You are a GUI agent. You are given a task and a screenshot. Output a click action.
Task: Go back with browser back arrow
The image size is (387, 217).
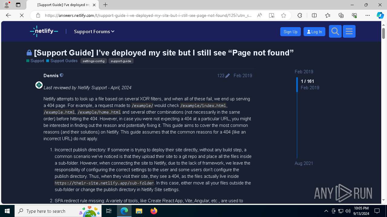[8, 15]
